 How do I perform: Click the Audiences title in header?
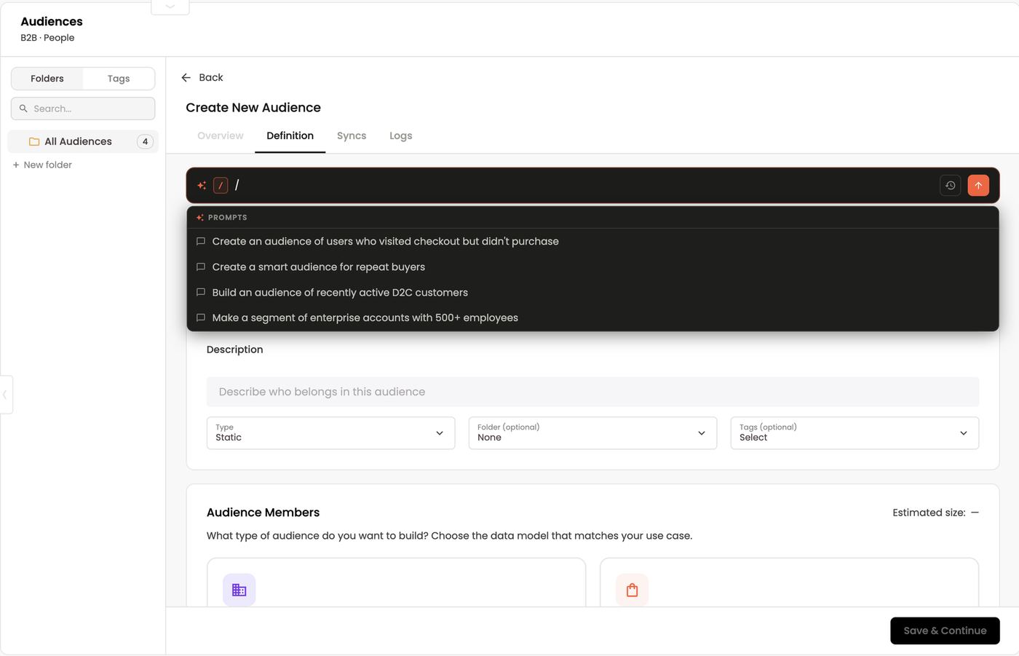[x=52, y=21]
